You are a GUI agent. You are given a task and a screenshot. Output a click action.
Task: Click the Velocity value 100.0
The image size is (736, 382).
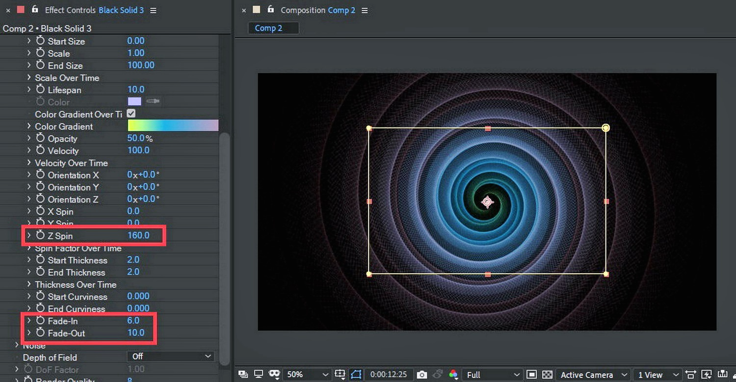pyautogui.click(x=138, y=150)
